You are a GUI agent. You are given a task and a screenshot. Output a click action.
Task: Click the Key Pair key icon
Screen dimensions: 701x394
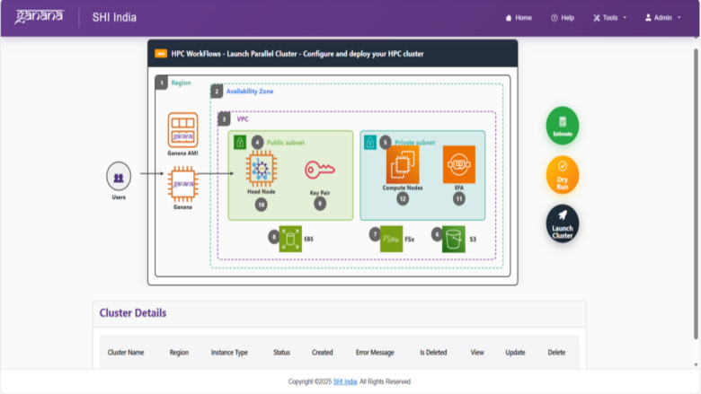click(320, 170)
